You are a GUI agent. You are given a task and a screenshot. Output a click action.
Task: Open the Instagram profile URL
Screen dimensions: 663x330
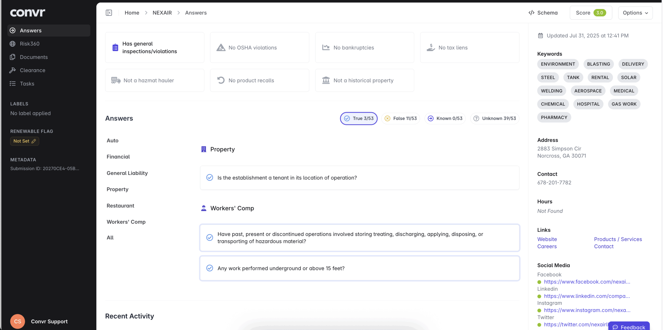[x=587, y=310]
